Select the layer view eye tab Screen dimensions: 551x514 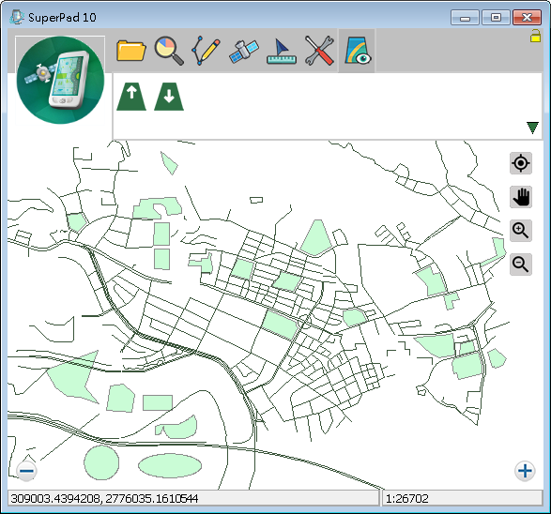357,51
